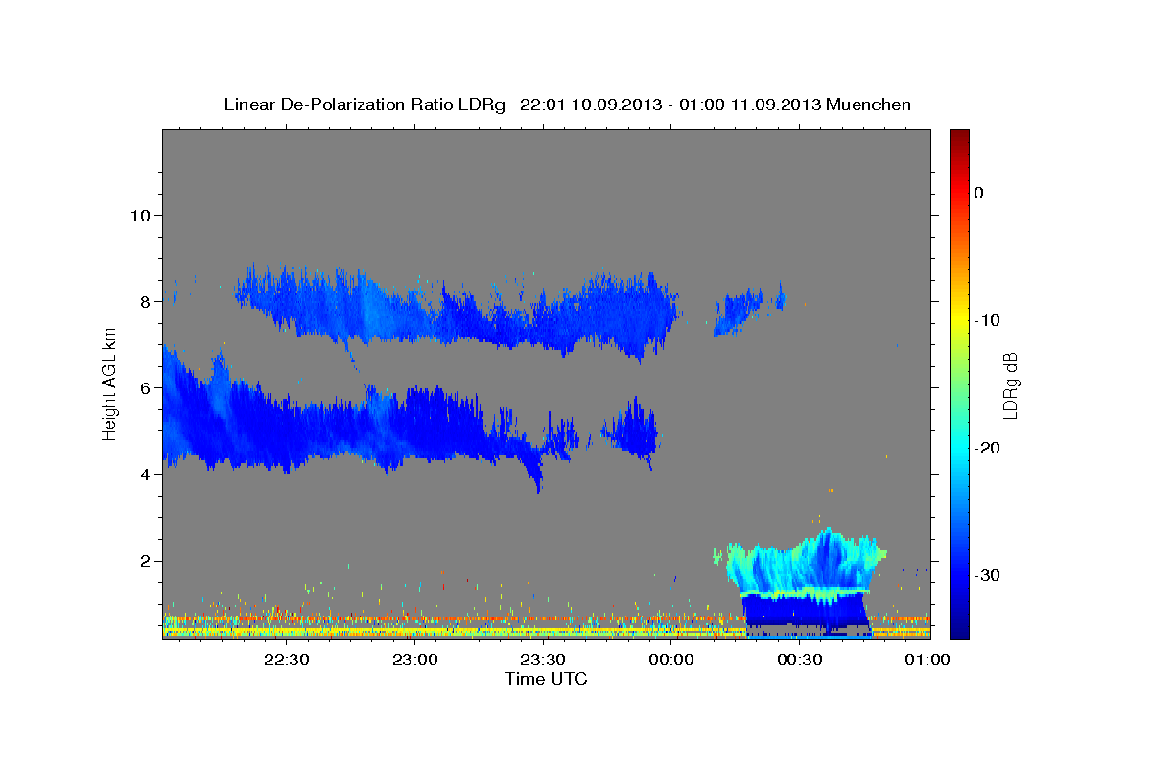This screenshot has height=767, width=1151.
Task: Click the colorbar label -20
Action: pos(986,448)
